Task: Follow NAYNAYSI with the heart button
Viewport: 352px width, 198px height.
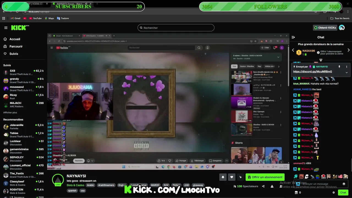Action: click(232, 177)
